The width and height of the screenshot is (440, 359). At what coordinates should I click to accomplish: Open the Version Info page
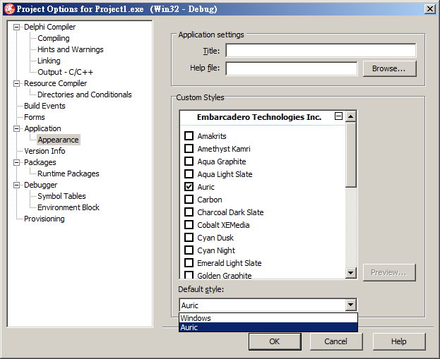(44, 151)
